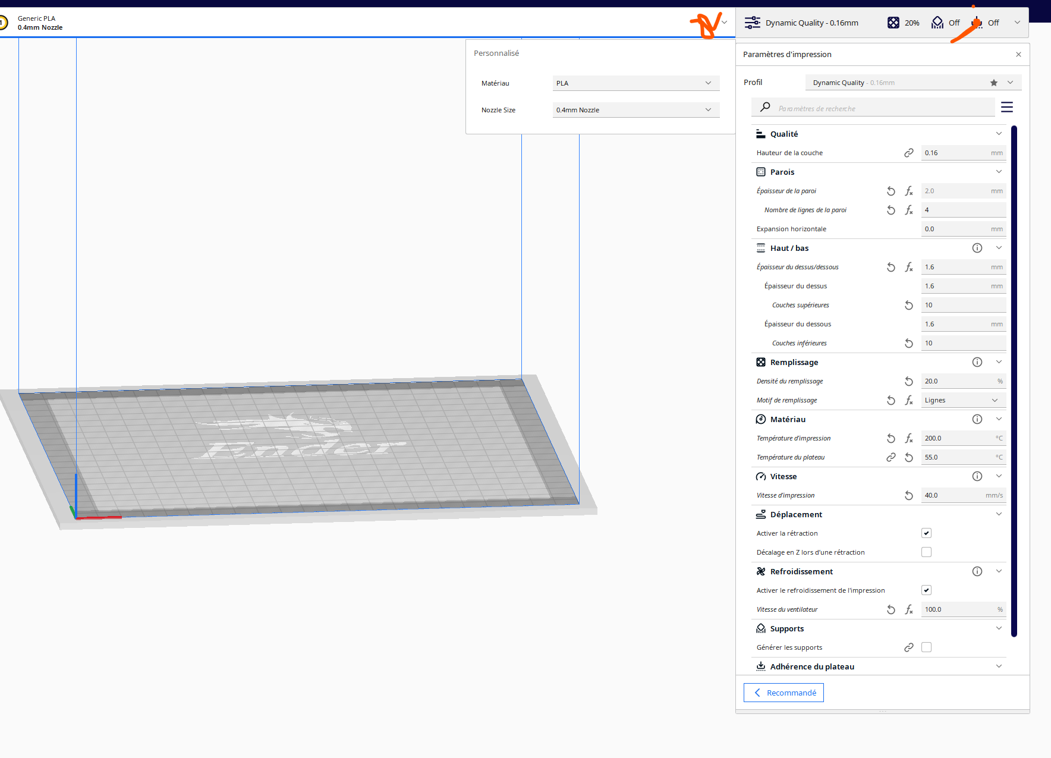
Task: Reset the Couches inférieures value
Action: [x=909, y=343]
